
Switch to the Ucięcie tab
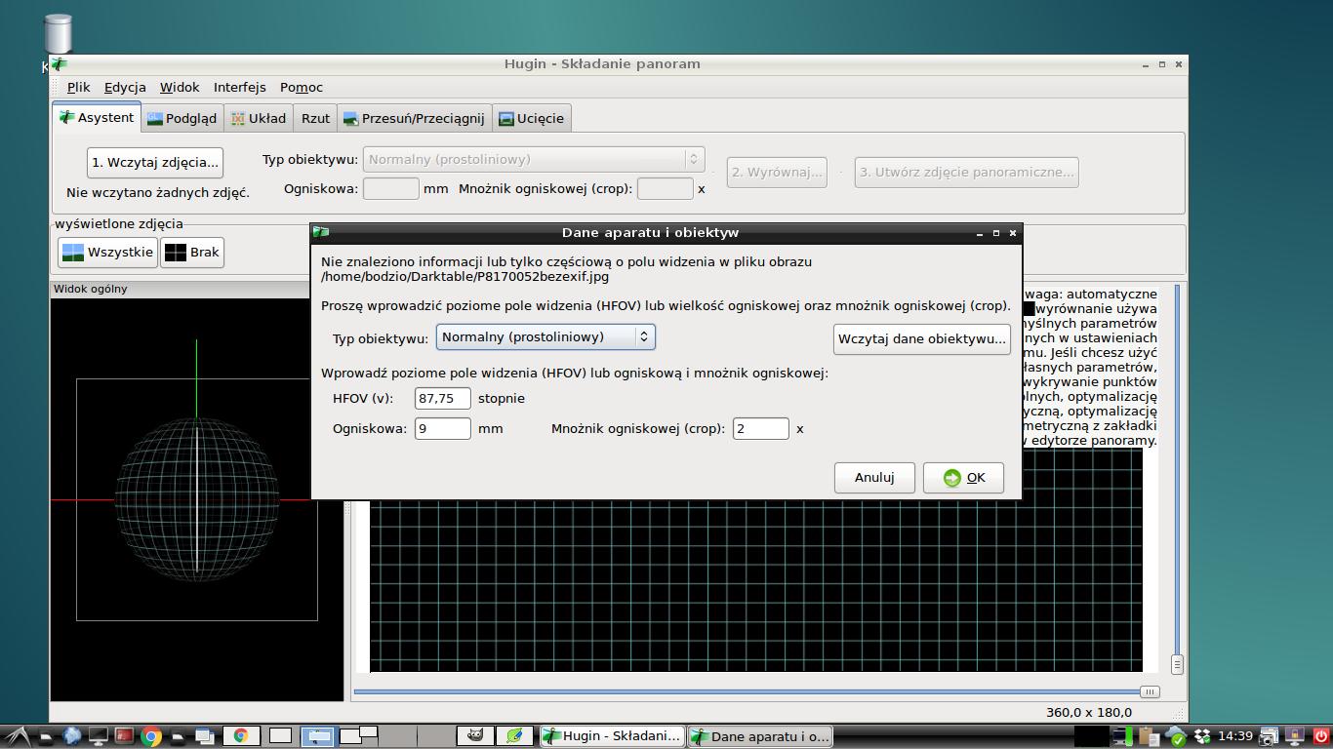(x=531, y=118)
